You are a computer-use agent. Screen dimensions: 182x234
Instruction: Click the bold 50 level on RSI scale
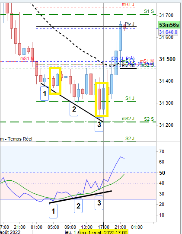click(162, 173)
